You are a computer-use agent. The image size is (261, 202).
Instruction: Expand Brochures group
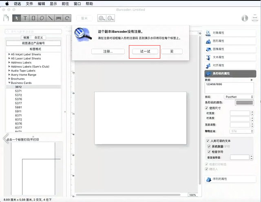pos(9,79)
